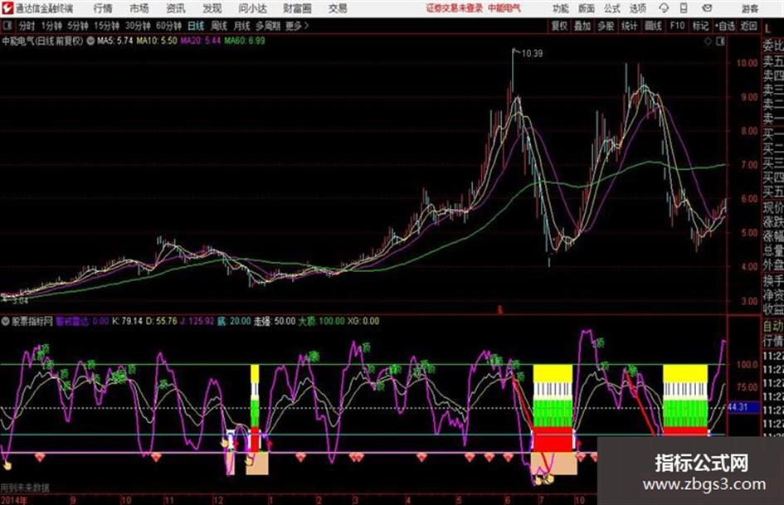Click the diamond icon above the chart
Viewport: 784px width, 505px height.
coord(708,41)
